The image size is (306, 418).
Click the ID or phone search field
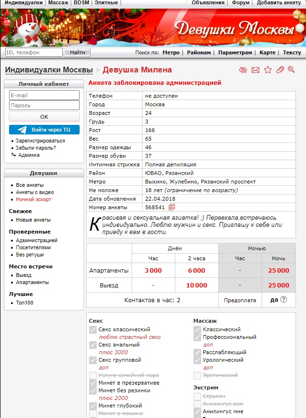(34, 52)
